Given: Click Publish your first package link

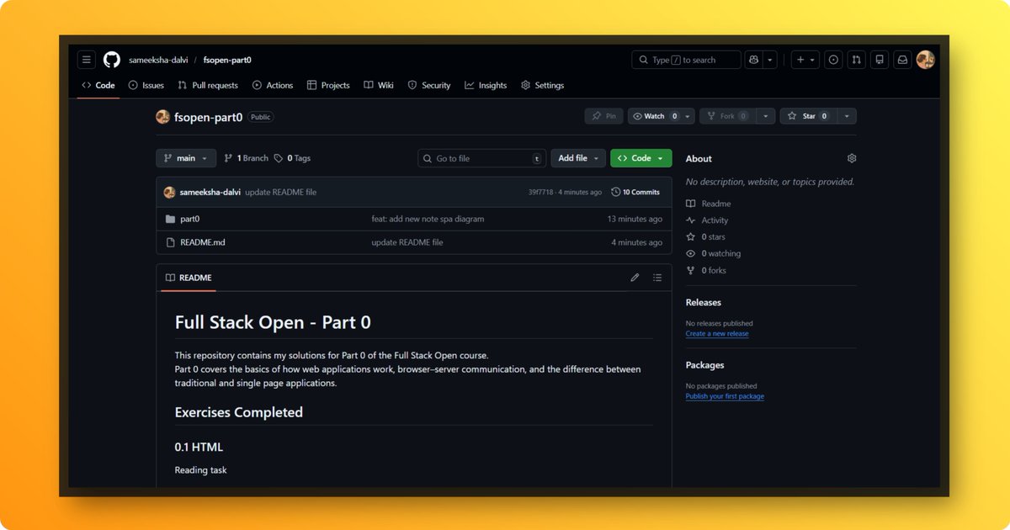Looking at the screenshot, I should pos(725,396).
